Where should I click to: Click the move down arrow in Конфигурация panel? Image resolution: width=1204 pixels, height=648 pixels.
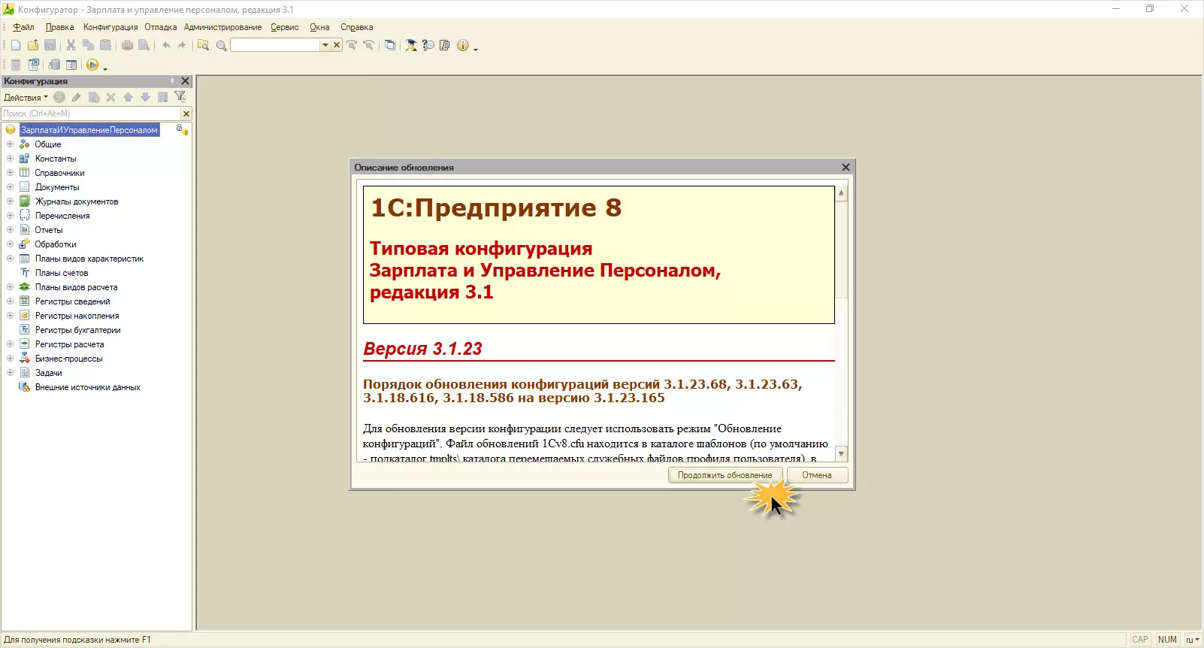click(x=145, y=97)
